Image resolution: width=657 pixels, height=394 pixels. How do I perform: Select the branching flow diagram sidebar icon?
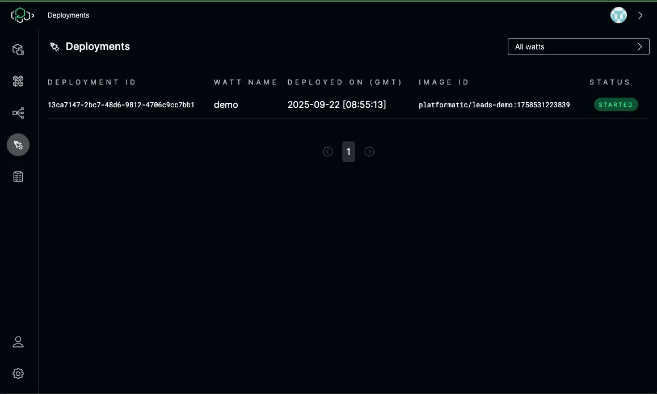[18, 114]
